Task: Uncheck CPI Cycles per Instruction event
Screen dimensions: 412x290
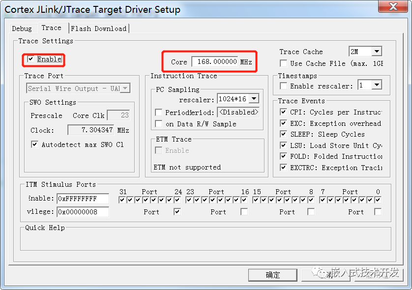Action: point(283,112)
